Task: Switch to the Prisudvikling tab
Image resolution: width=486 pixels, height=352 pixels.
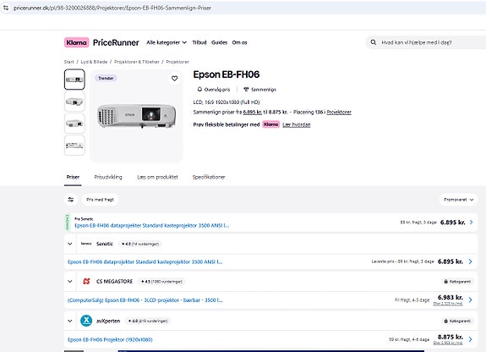Action: pos(108,177)
